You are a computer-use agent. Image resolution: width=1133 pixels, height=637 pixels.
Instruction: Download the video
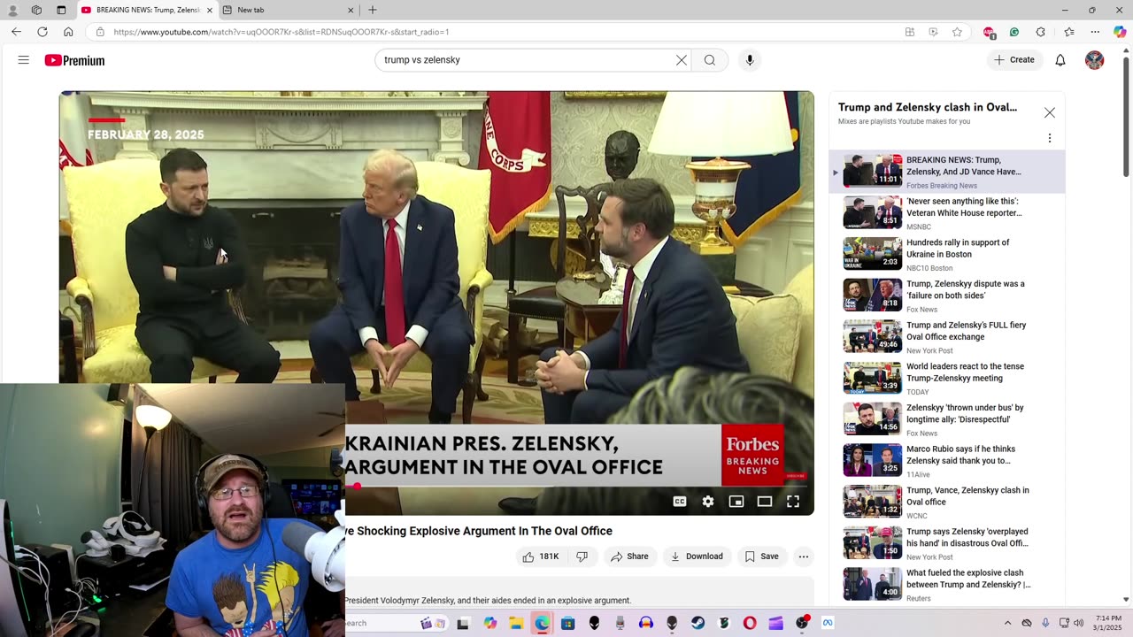pos(697,556)
